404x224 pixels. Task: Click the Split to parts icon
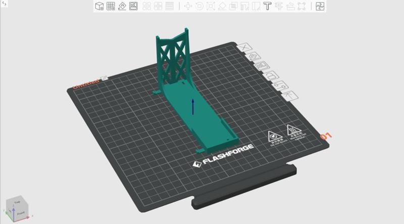158,6
